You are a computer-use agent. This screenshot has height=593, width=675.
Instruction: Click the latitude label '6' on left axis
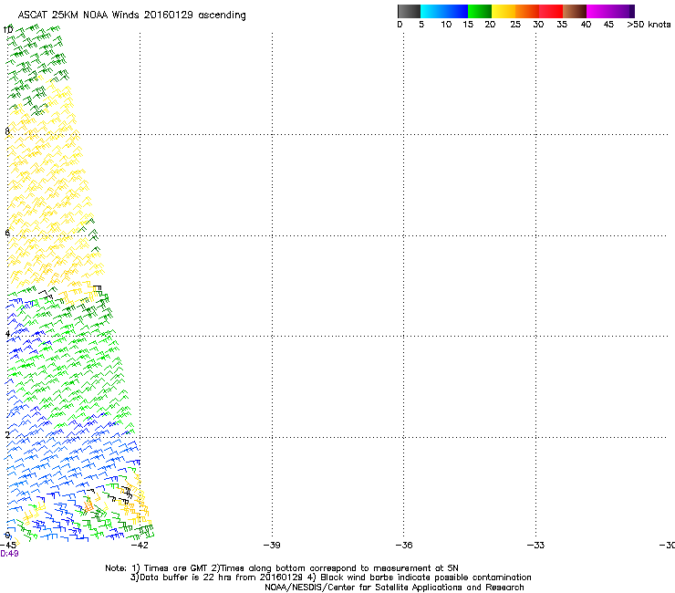click(7, 233)
